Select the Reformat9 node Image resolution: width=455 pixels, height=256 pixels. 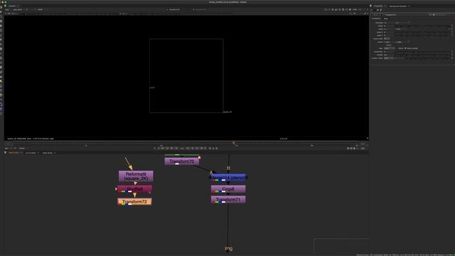click(136, 176)
